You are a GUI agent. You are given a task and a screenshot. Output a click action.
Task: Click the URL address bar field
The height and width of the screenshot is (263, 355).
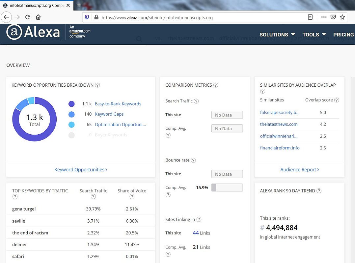click(x=198, y=17)
